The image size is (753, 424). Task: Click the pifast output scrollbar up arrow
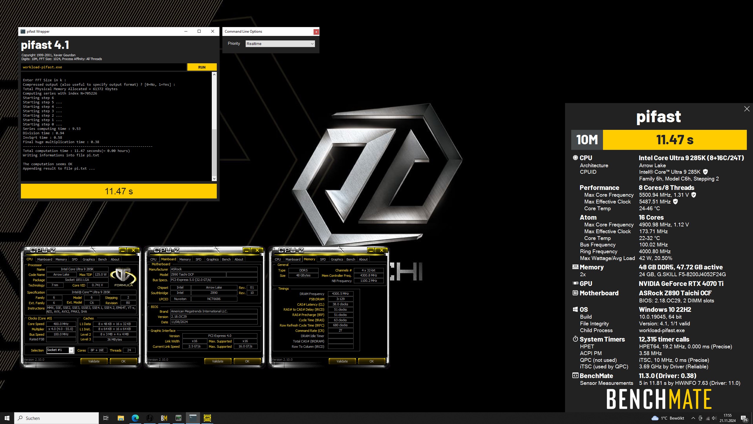click(214, 74)
